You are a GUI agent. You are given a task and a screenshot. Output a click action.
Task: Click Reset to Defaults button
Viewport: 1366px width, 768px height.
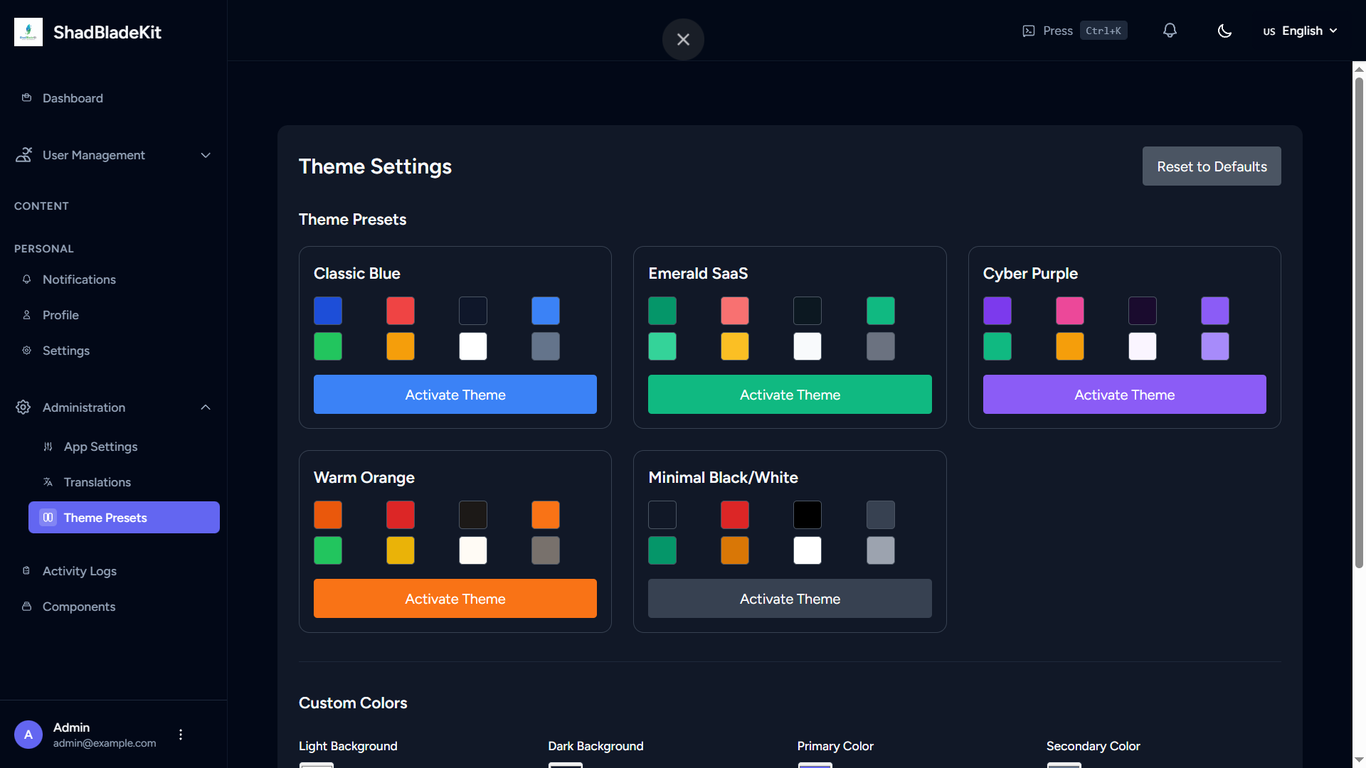1212,166
